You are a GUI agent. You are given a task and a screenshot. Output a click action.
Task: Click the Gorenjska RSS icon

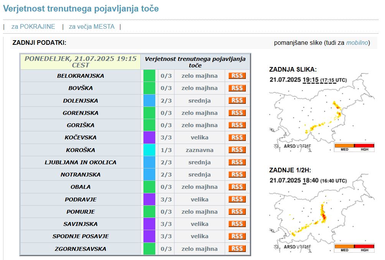pyautogui.click(x=237, y=113)
